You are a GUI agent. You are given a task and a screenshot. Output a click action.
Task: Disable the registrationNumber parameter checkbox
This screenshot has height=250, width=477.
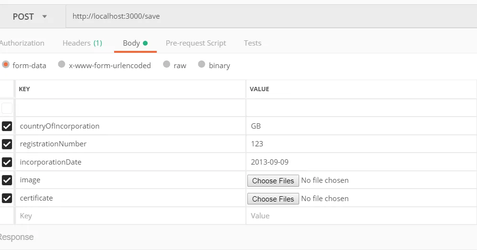click(x=7, y=144)
